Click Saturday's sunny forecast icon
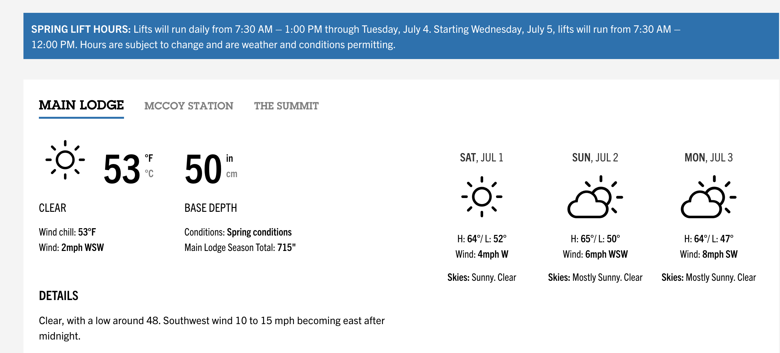 tap(482, 197)
